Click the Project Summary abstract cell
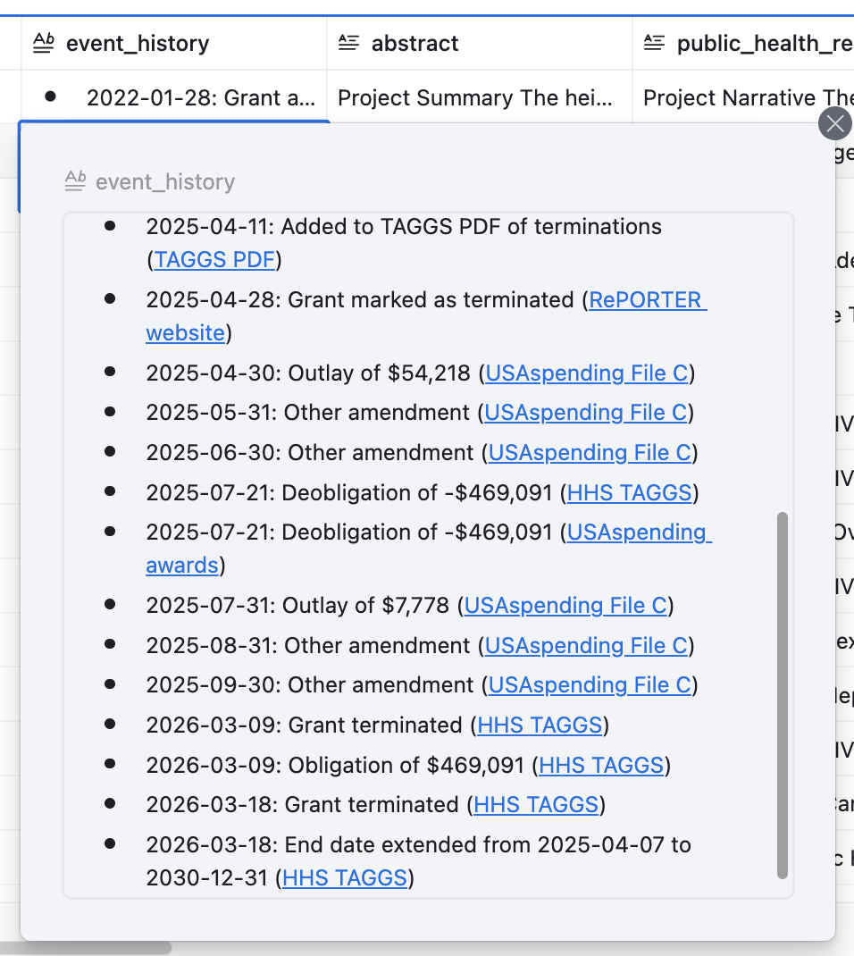Viewport: 854px width, 956px height. (x=475, y=97)
